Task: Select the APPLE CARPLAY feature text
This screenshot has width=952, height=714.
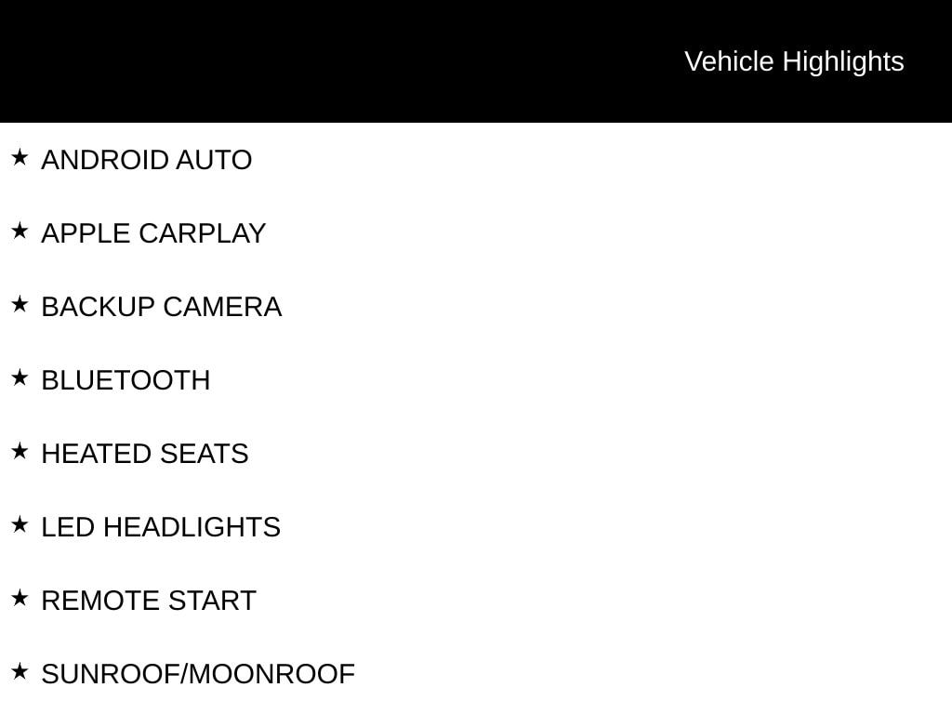Action: [x=153, y=233]
